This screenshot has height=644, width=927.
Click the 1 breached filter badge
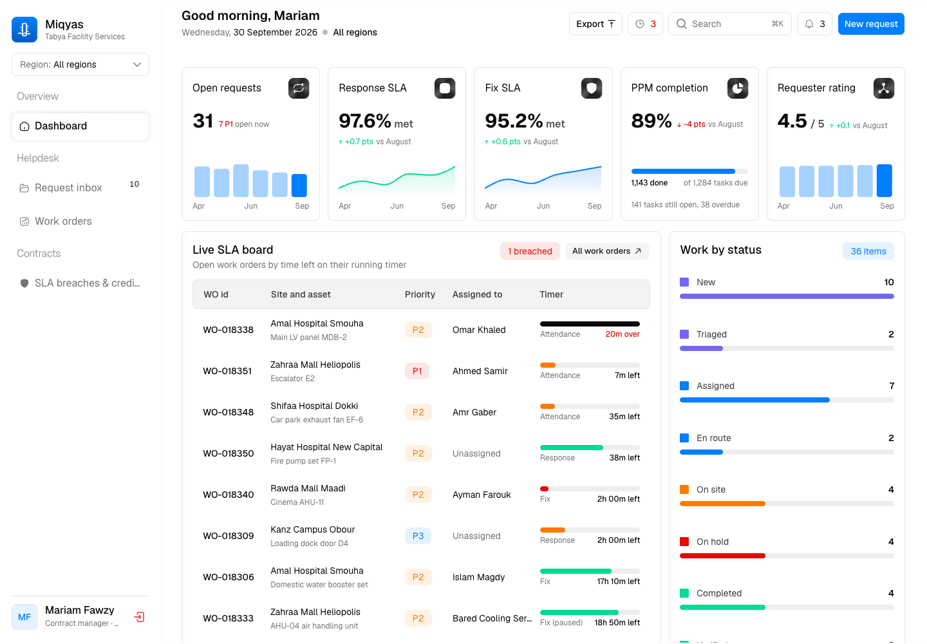[530, 251]
